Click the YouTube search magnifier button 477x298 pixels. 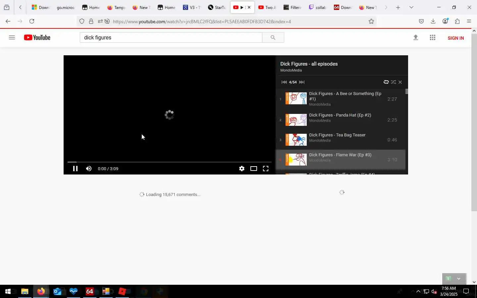point(273,37)
